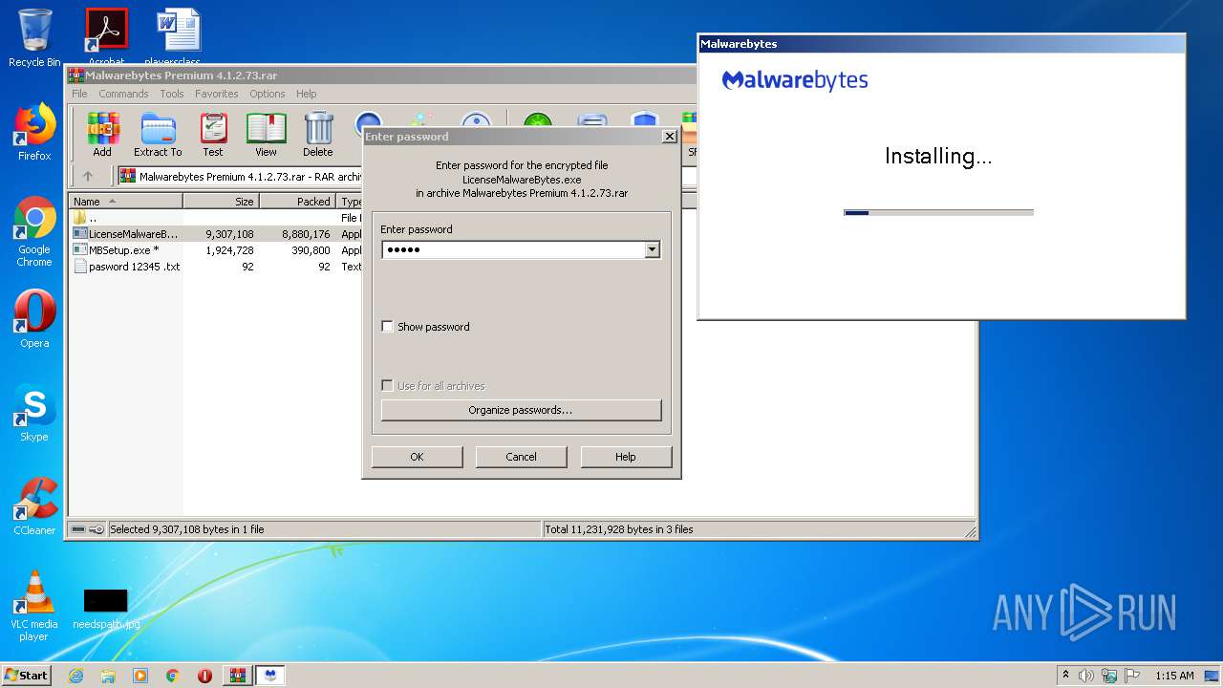Select the LicenseMalwareB... file row
The height and width of the screenshot is (688, 1223).
click(x=125, y=233)
